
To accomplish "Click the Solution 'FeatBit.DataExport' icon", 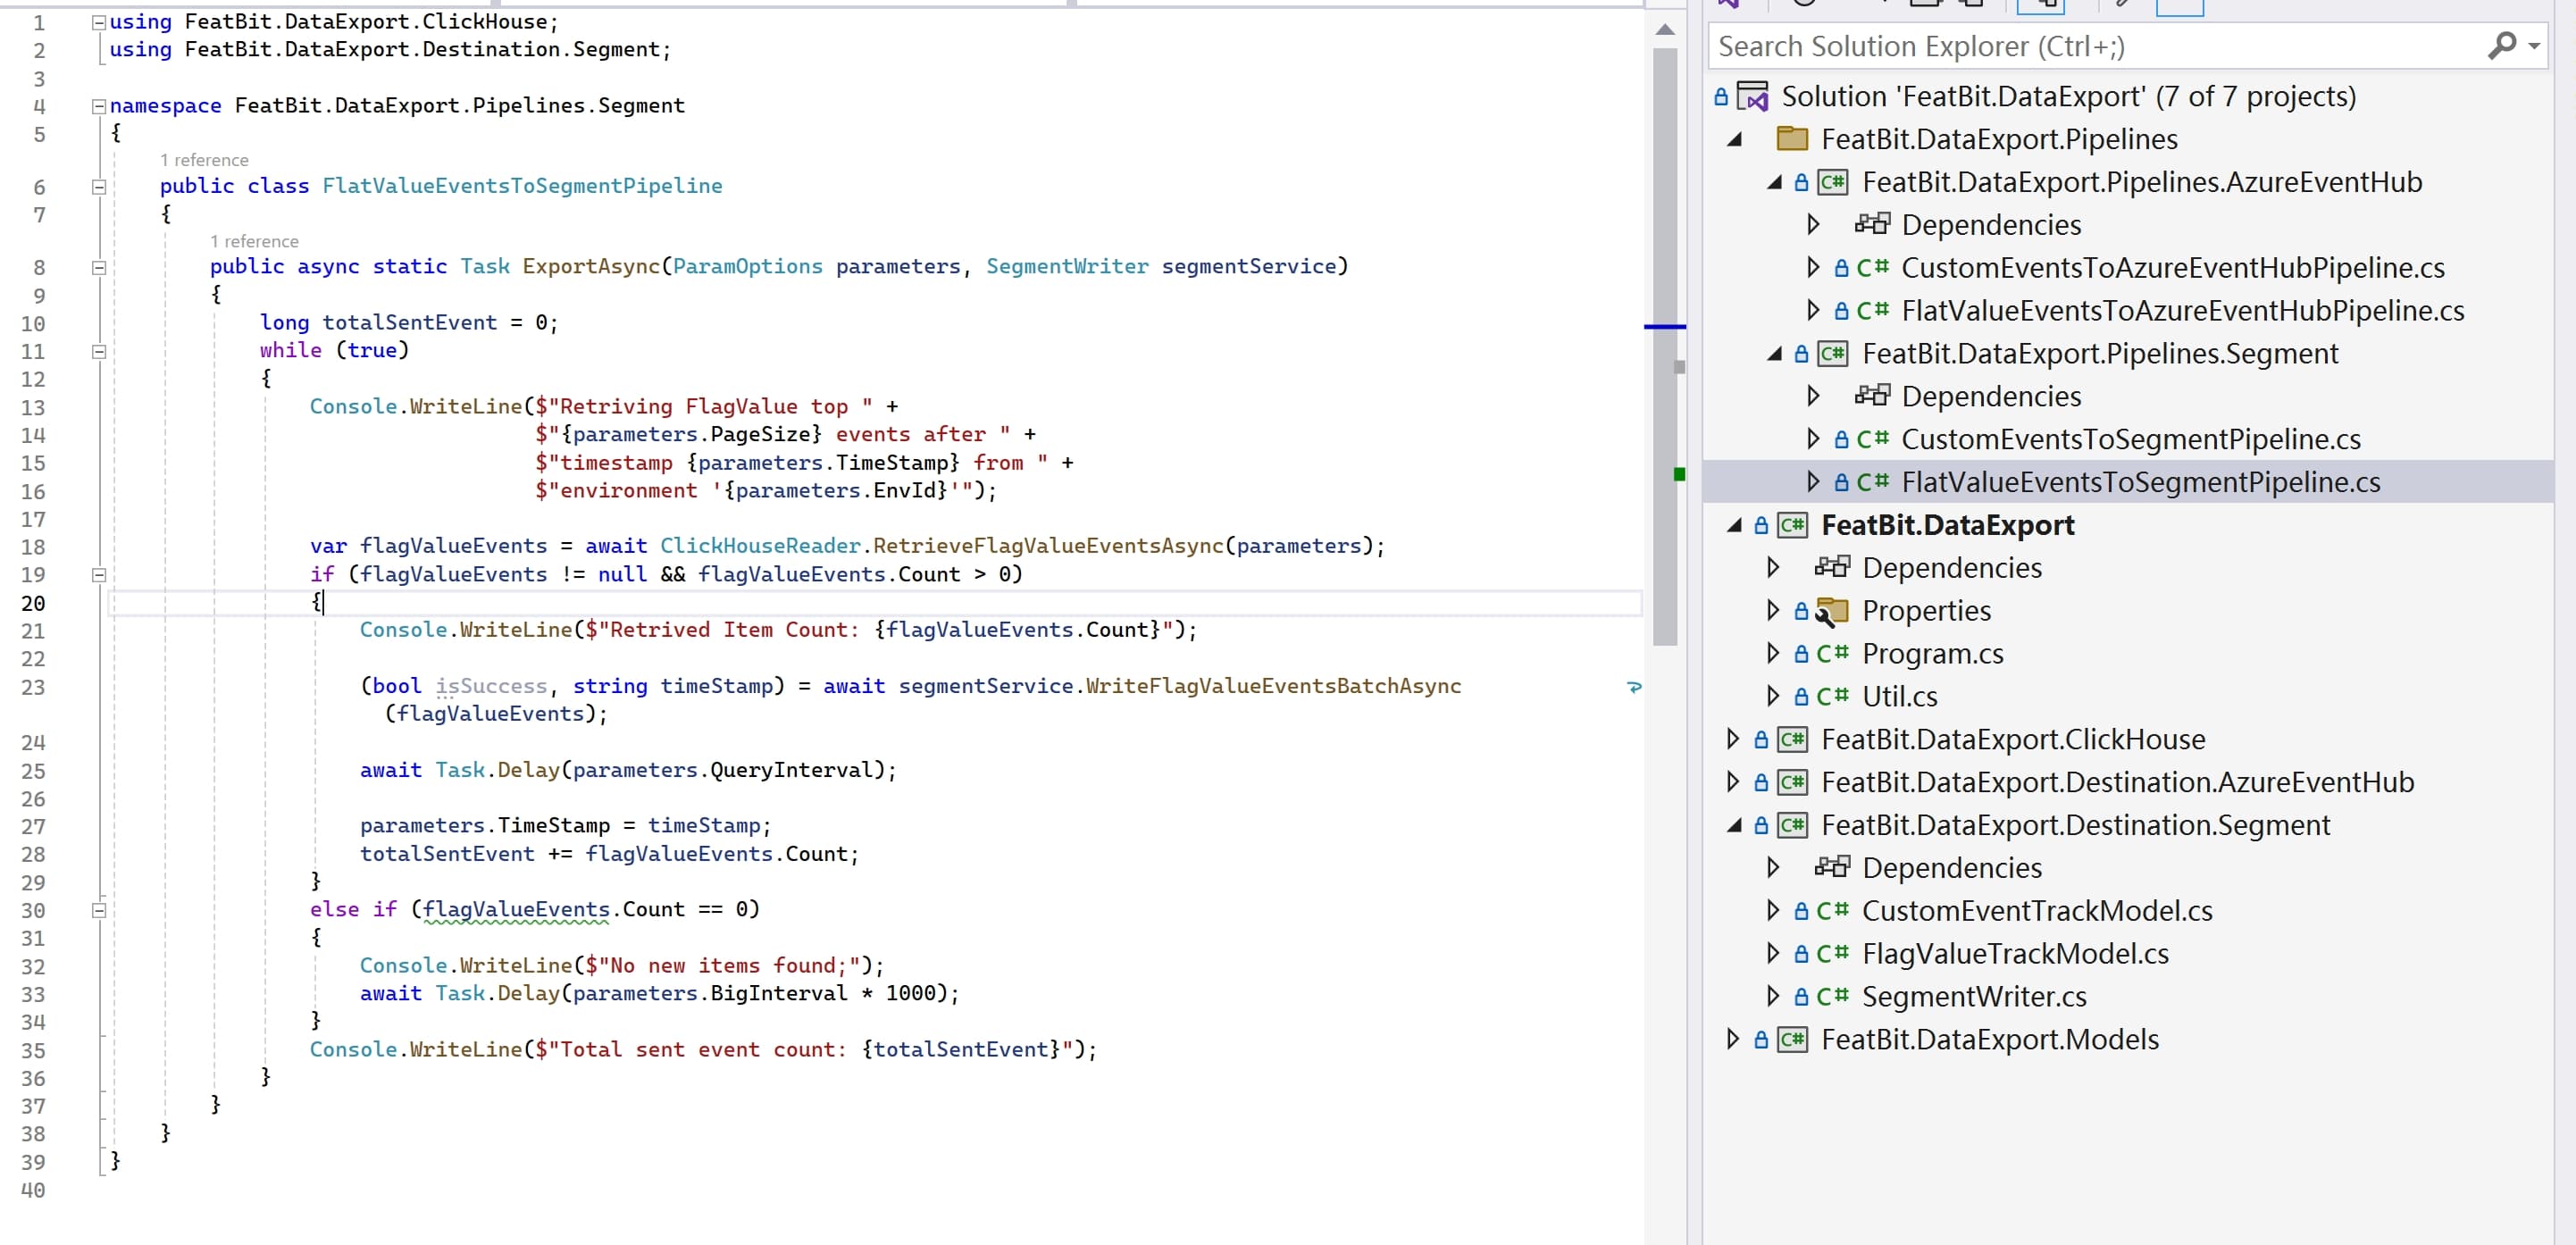I will [1753, 97].
